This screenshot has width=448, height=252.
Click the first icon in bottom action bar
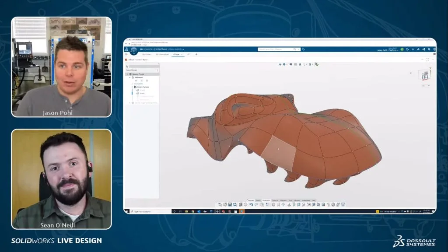tap(220, 205)
